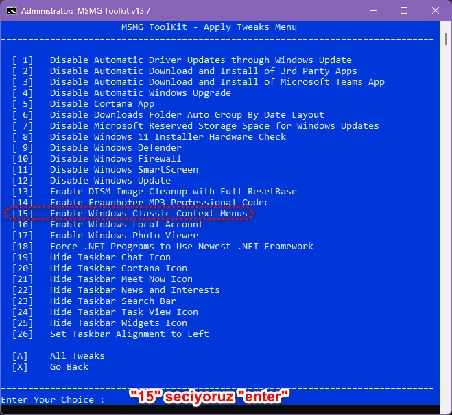Click 'Disable Windows Defender' entry
452x415 pixels.
[x=116, y=148]
